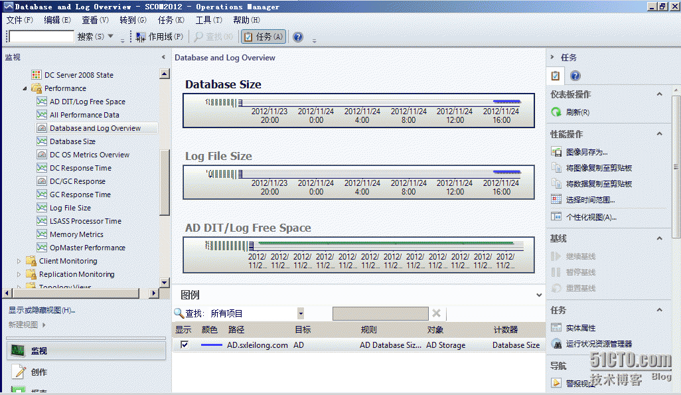
Task: Click the Database Size chart
Action: [358, 110]
